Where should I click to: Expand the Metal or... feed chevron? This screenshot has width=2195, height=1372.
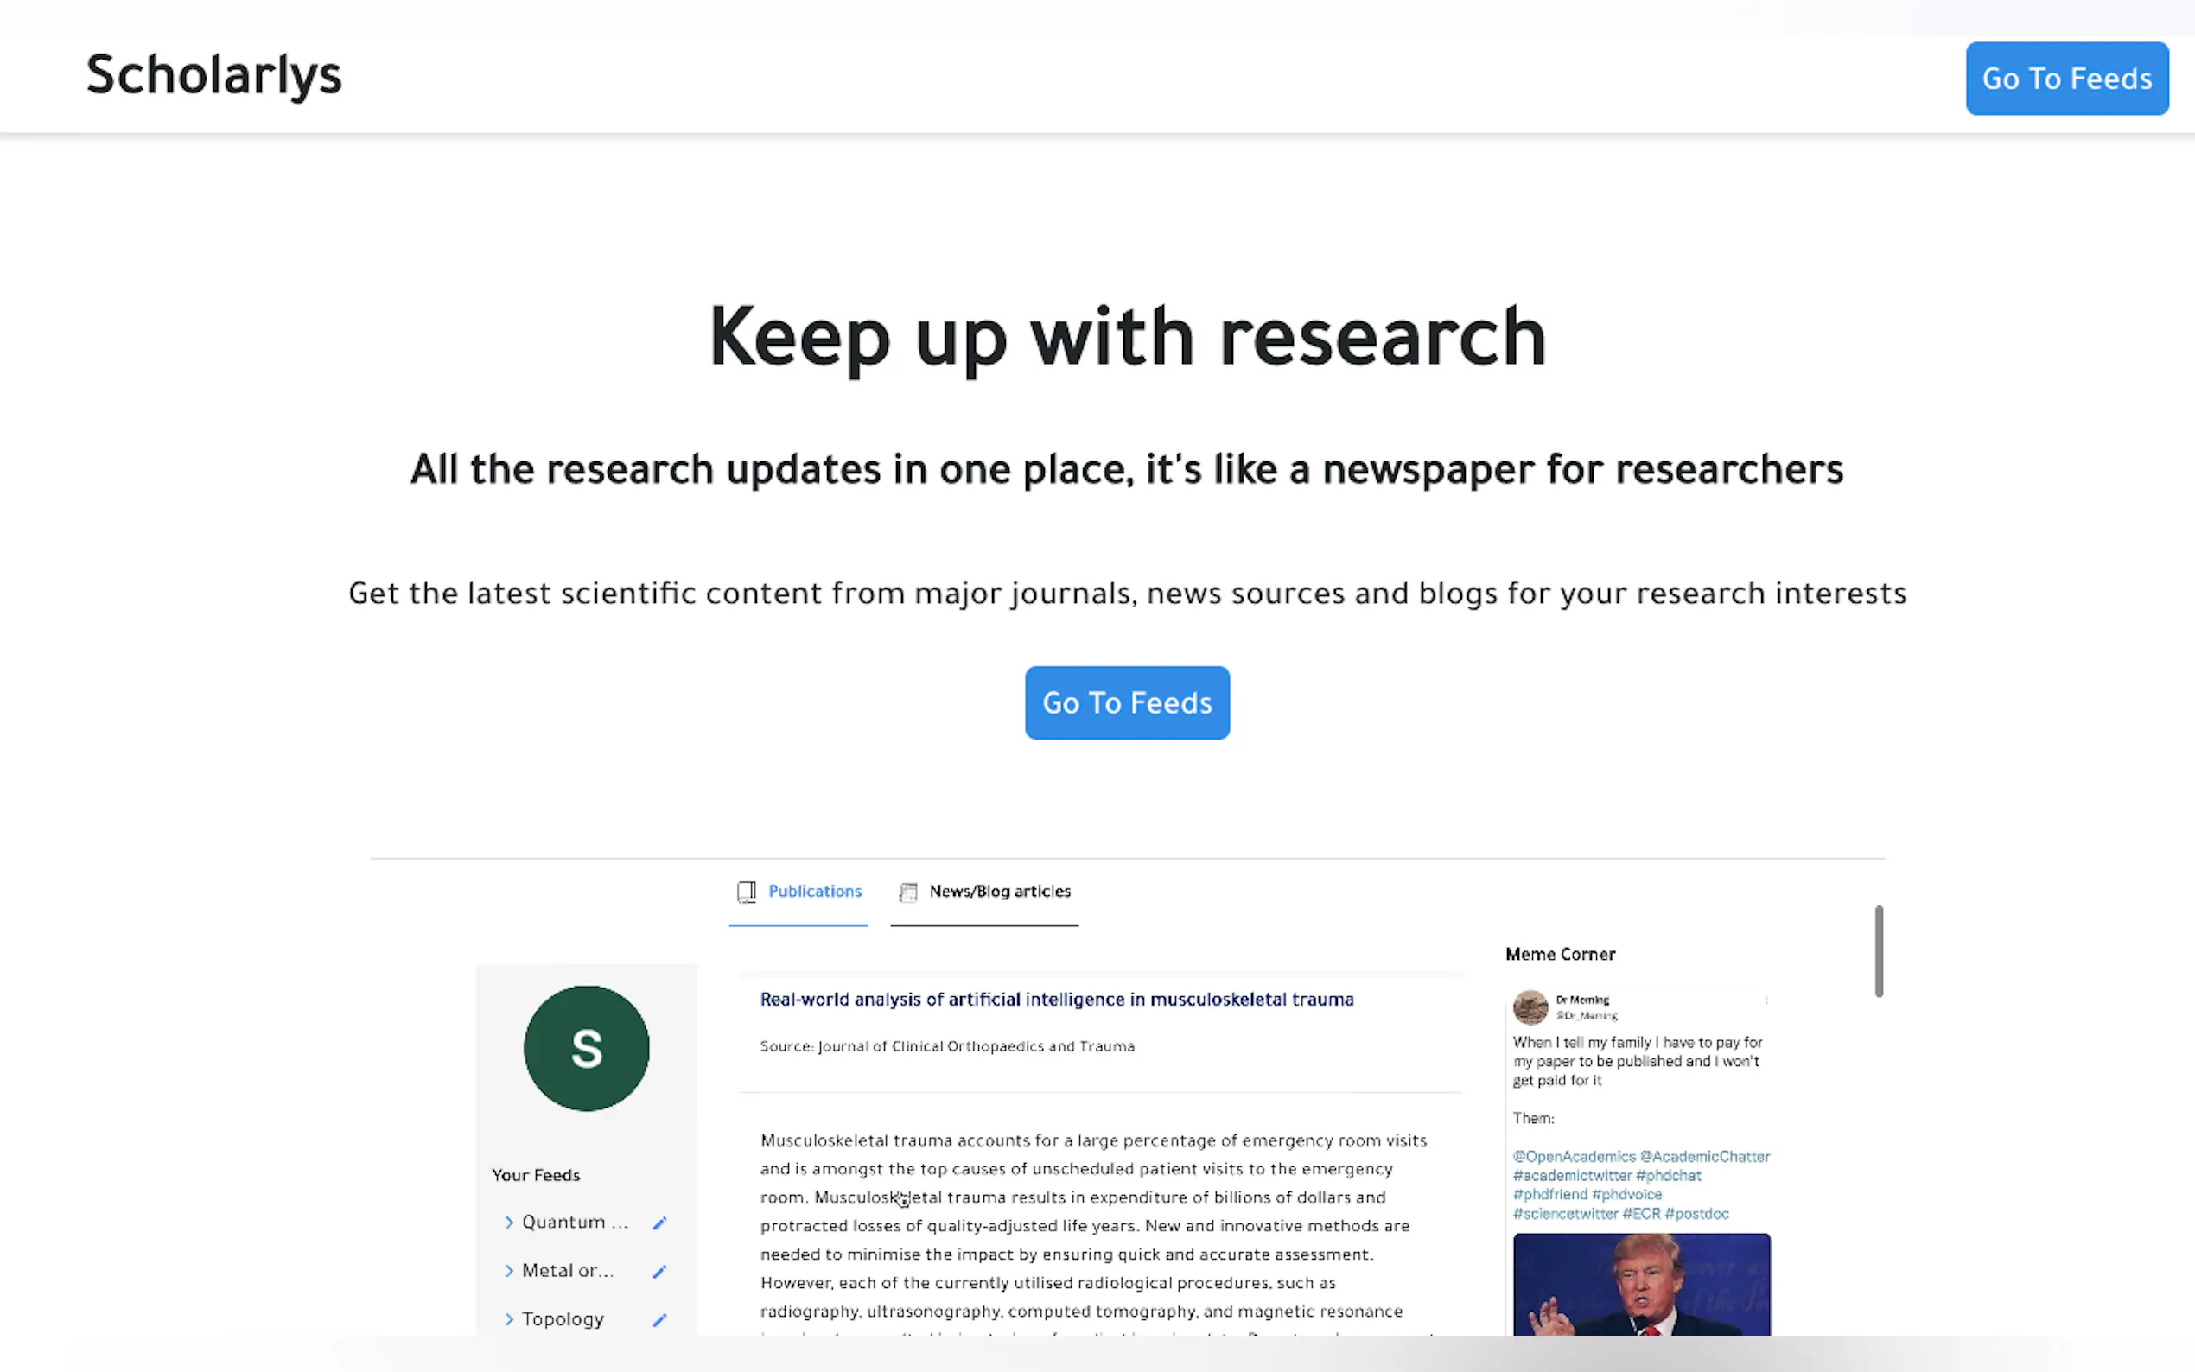[509, 1271]
